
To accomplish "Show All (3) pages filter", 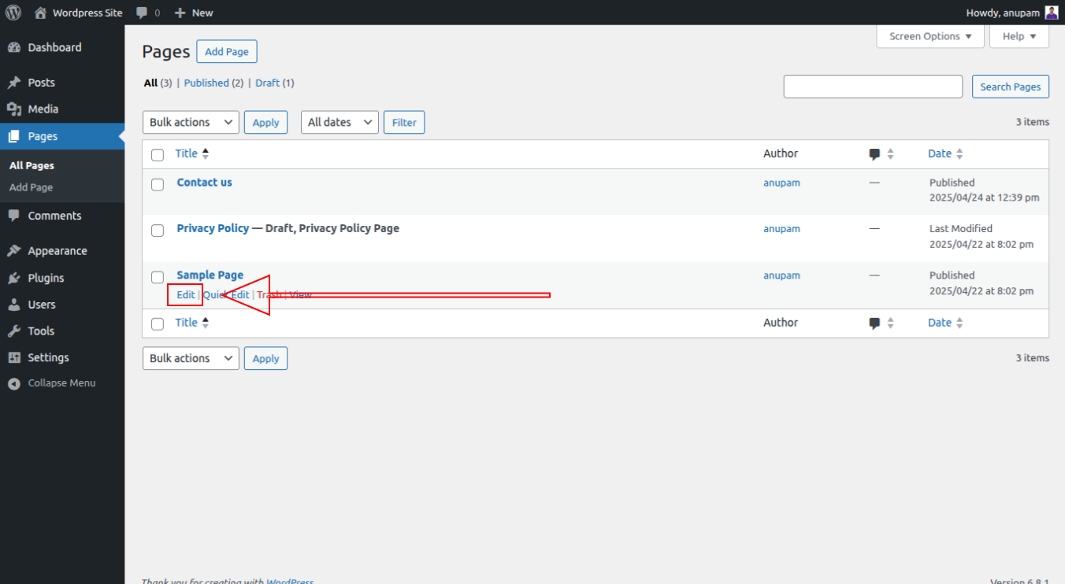I will pos(158,83).
